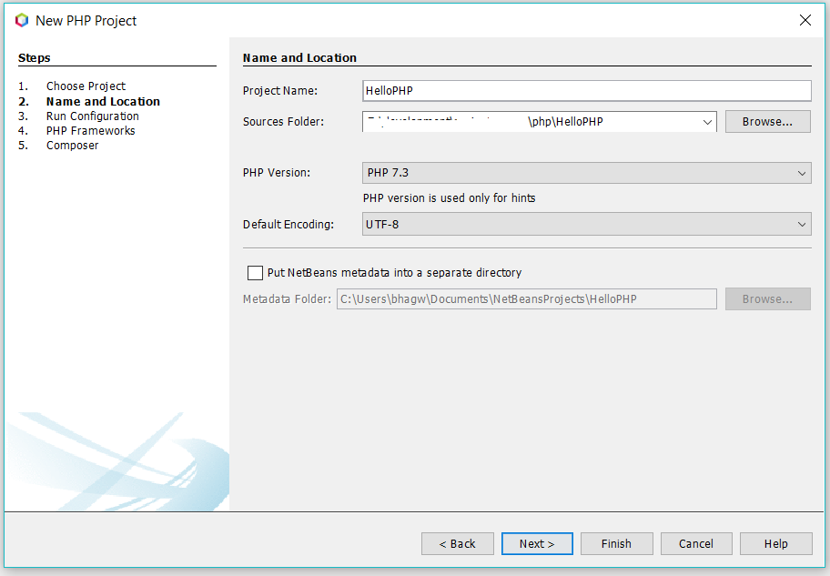Click the disabled Metadata Folder Browse button
This screenshot has height=576, width=830.
click(767, 299)
